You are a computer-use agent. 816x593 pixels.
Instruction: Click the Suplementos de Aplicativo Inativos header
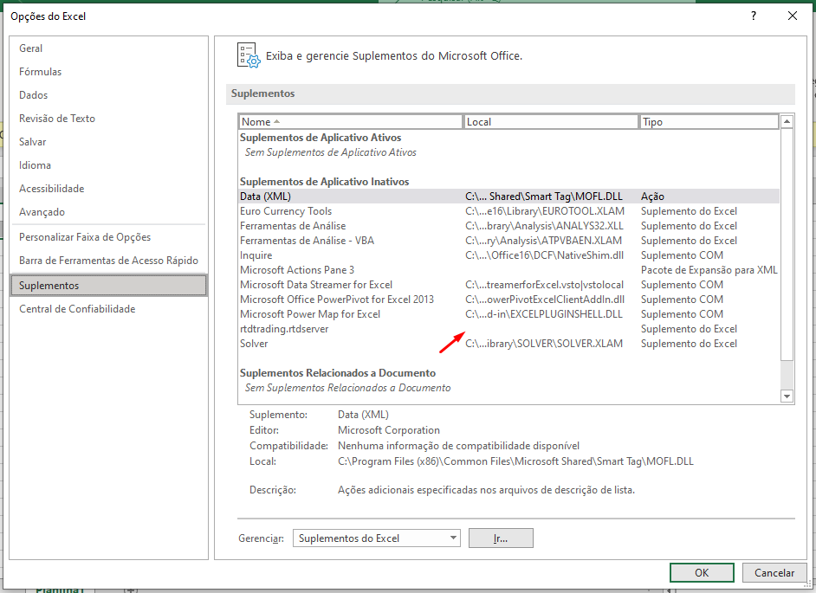click(324, 182)
